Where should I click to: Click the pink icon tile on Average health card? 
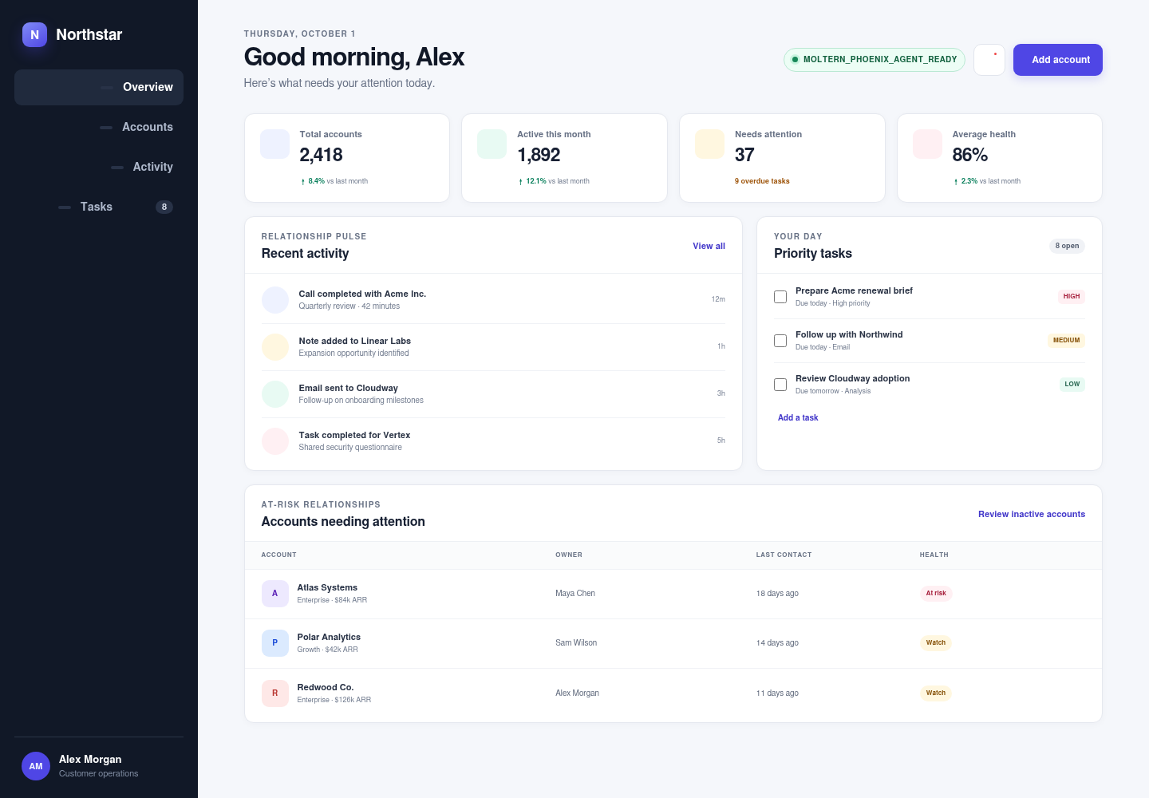pyautogui.click(x=927, y=144)
